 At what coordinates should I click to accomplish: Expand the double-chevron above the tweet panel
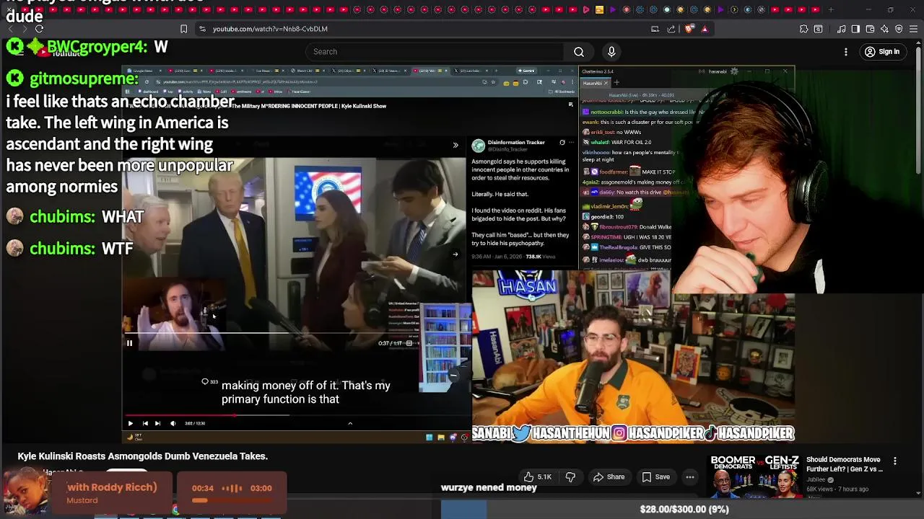(x=456, y=145)
